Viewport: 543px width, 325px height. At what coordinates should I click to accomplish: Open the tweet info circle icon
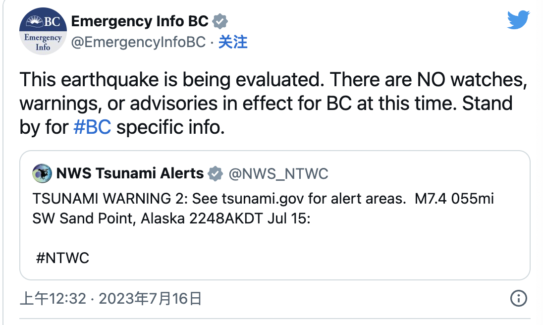[518, 298]
